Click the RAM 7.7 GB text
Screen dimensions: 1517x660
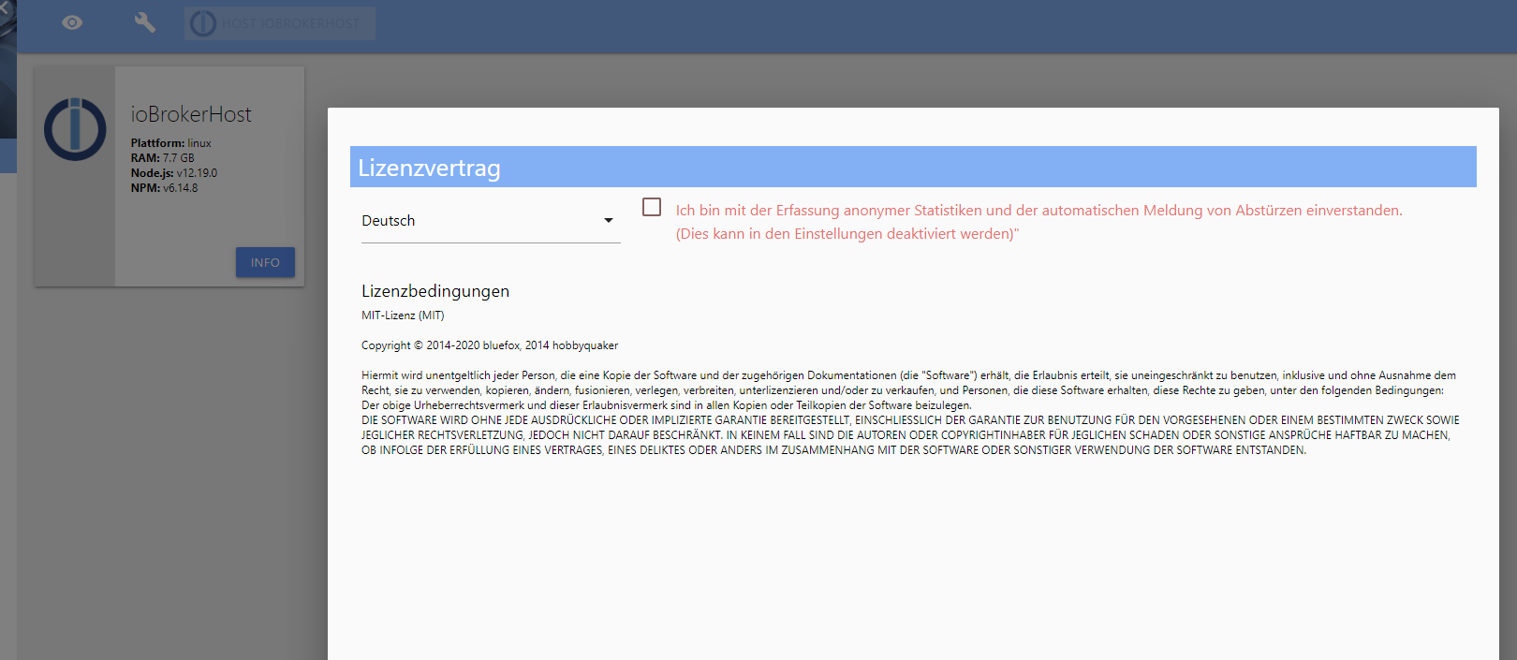[162, 158]
